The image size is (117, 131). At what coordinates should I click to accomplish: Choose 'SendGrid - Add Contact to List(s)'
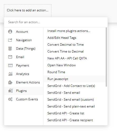pyautogui.click(x=71, y=86)
